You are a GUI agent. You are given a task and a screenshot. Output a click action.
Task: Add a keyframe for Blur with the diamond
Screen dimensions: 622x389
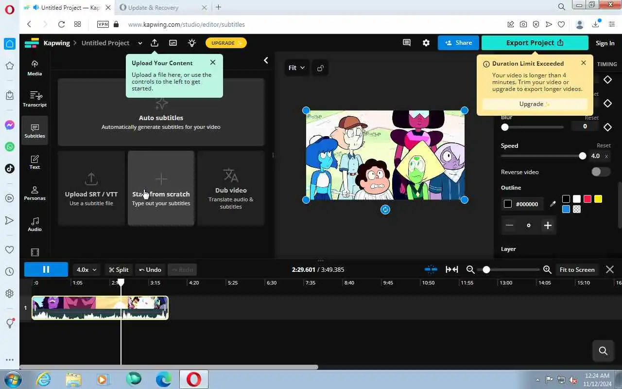[x=607, y=127]
